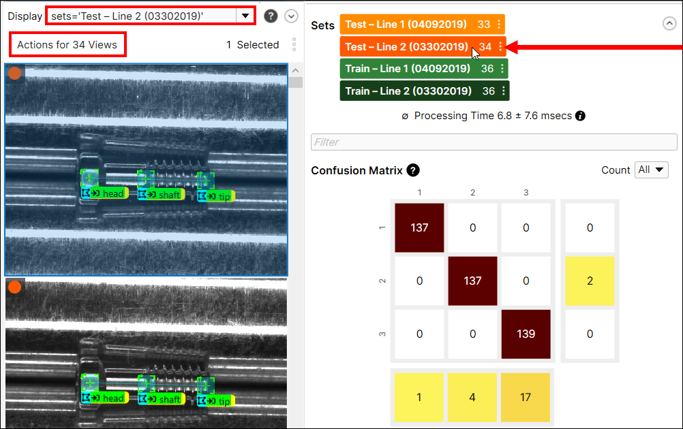Select the Train – Line 2 (03302019) set
Viewport: 683px width, 429px height.
coord(408,91)
